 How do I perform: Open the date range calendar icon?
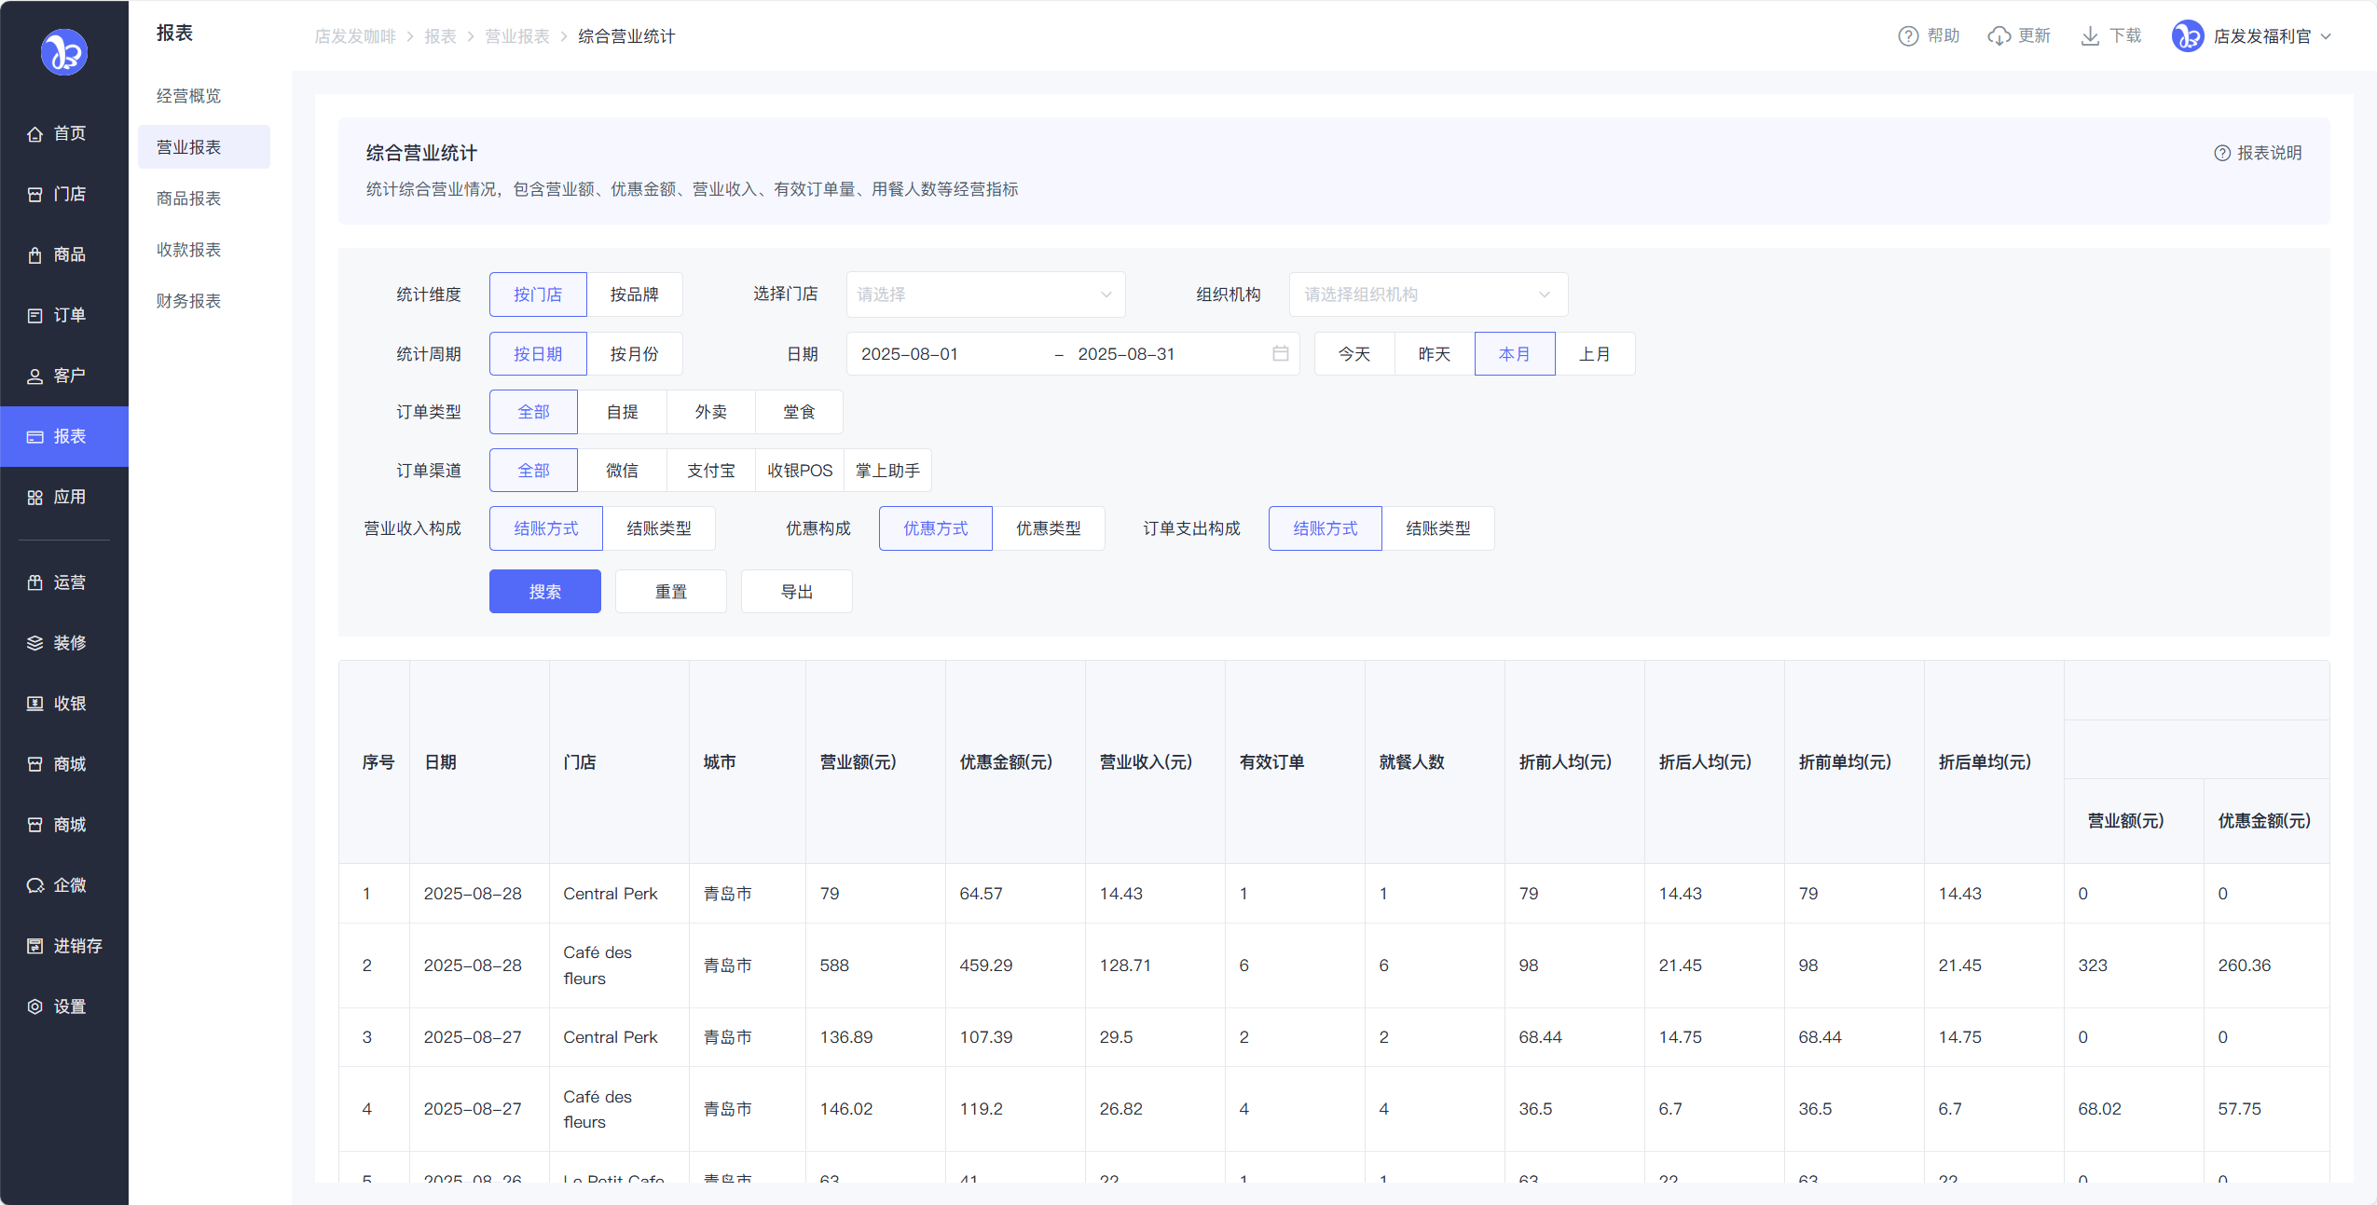point(1280,353)
